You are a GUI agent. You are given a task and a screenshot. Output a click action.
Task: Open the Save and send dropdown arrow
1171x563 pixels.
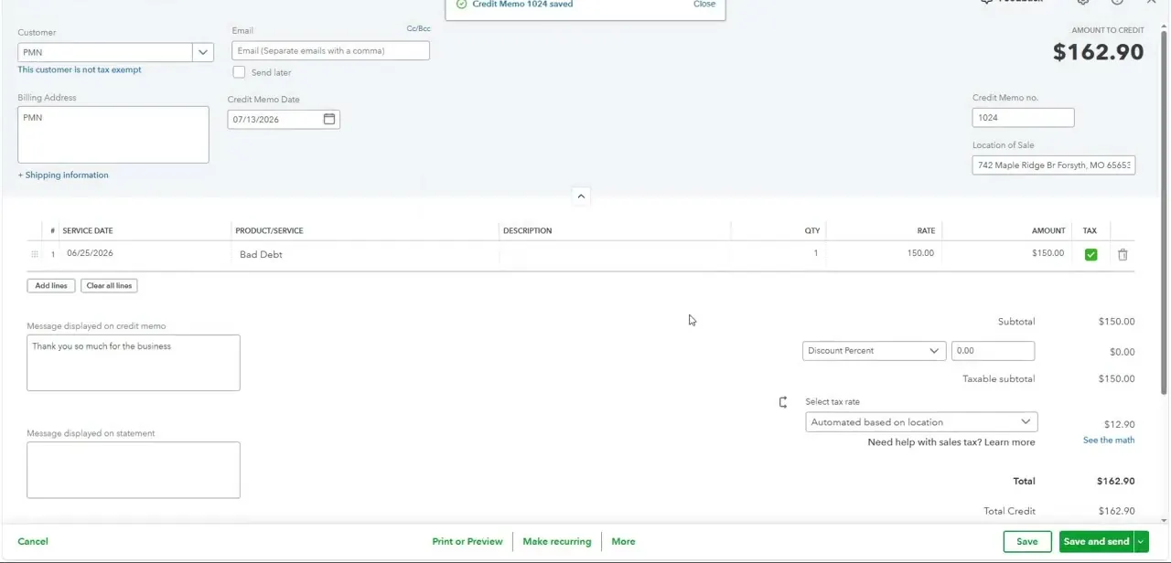tap(1141, 542)
